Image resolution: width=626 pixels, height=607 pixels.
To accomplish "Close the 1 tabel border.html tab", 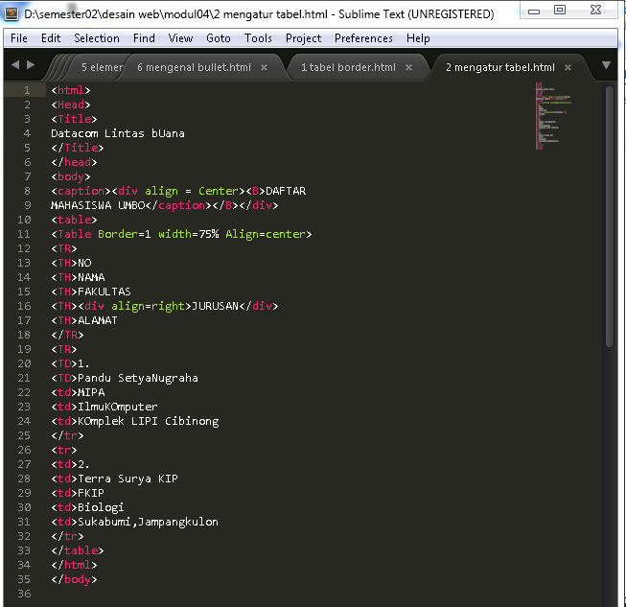I will [x=408, y=68].
